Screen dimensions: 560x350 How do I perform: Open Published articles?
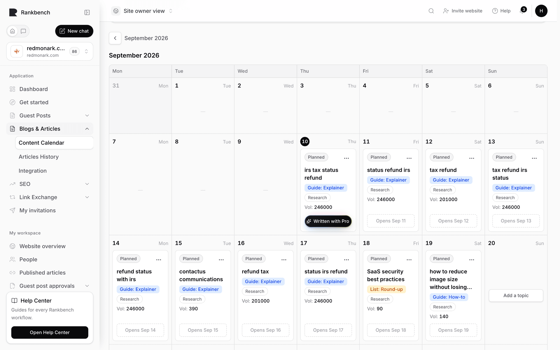[50, 273]
